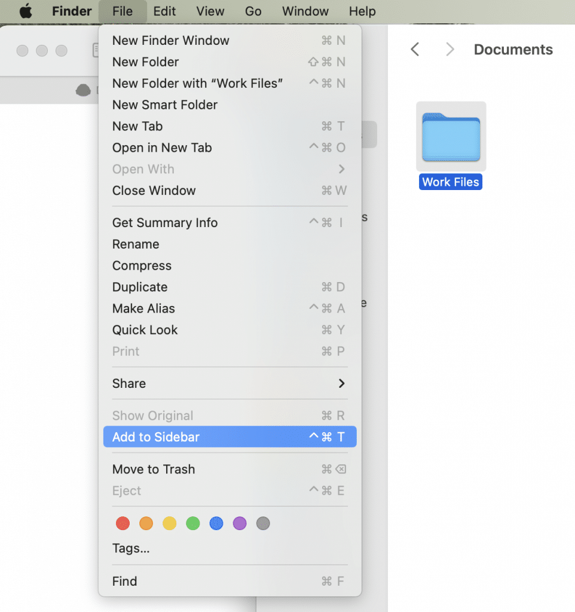Click the forward navigation chevron

point(449,50)
